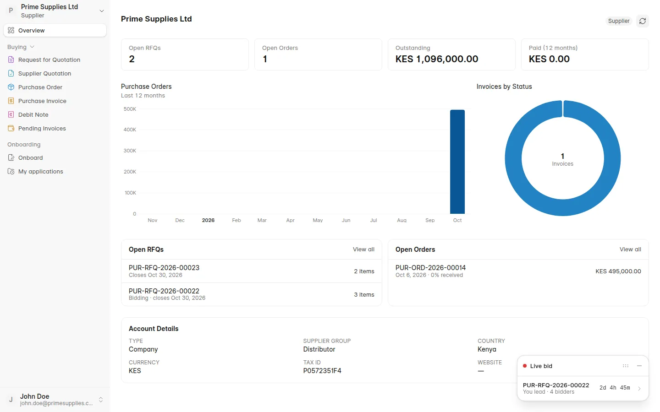Open the Overview page
Viewport: 660px width, 412px height.
click(55, 30)
